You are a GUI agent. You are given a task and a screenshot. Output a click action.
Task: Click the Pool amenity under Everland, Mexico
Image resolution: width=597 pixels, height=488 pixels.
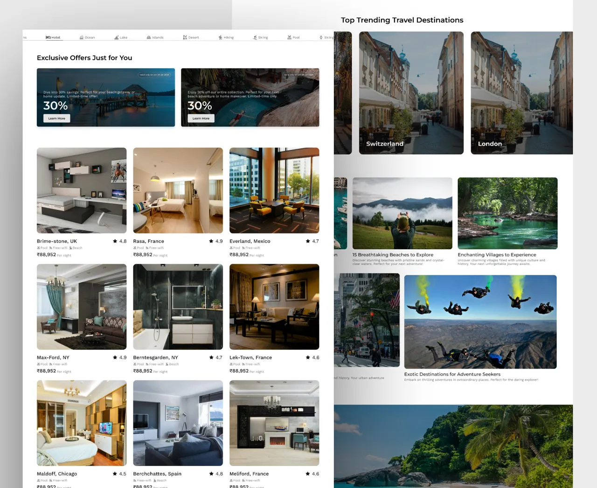pyautogui.click(x=235, y=248)
